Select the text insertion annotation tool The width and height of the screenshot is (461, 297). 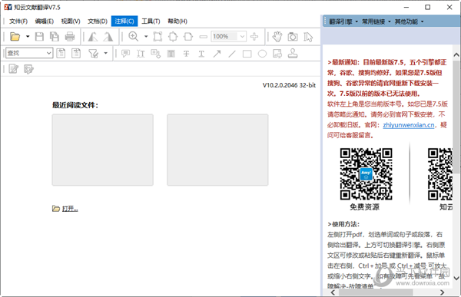click(x=141, y=54)
